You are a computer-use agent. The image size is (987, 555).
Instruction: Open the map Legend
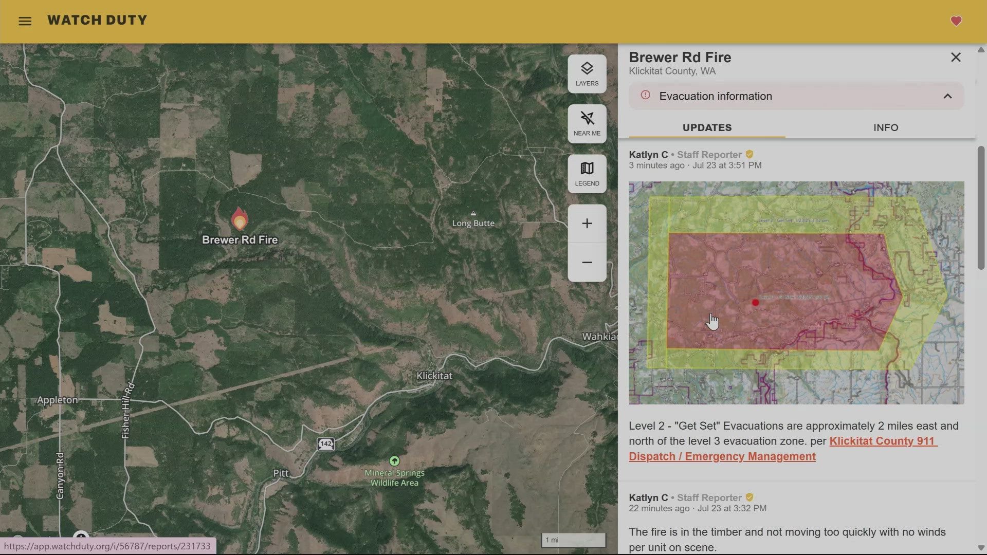[587, 173]
